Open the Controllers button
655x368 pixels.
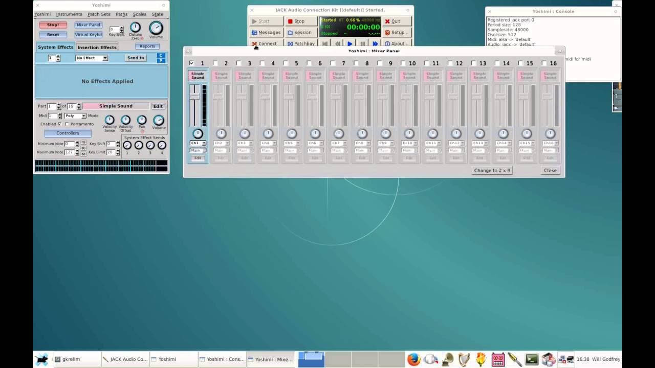(x=68, y=133)
